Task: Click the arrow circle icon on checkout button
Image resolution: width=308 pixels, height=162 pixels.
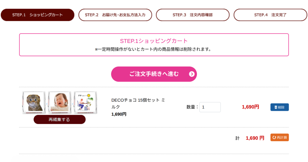Action: (x=192, y=74)
